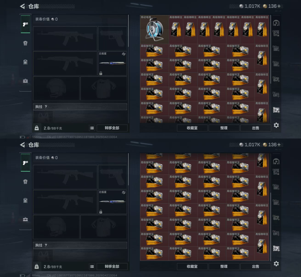Image resolution: width=301 pixels, height=277 pixels.
Task: Expand list view icon beside upper 转移全部
Action: click(92, 128)
